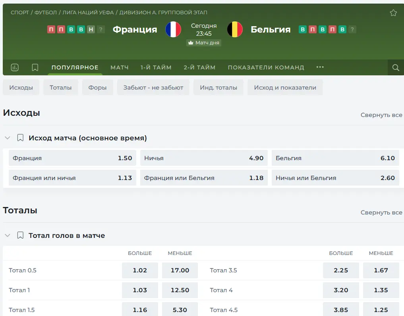
Task: Pick 'Франция или ничья' at 1.13
Action: 72,178
